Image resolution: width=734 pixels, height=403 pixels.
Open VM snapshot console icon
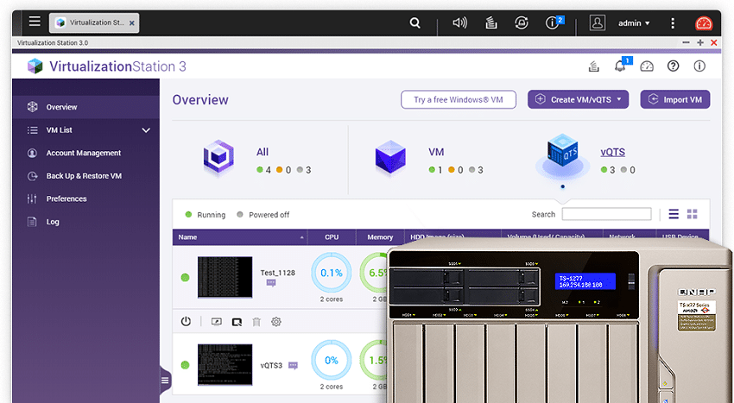(237, 322)
